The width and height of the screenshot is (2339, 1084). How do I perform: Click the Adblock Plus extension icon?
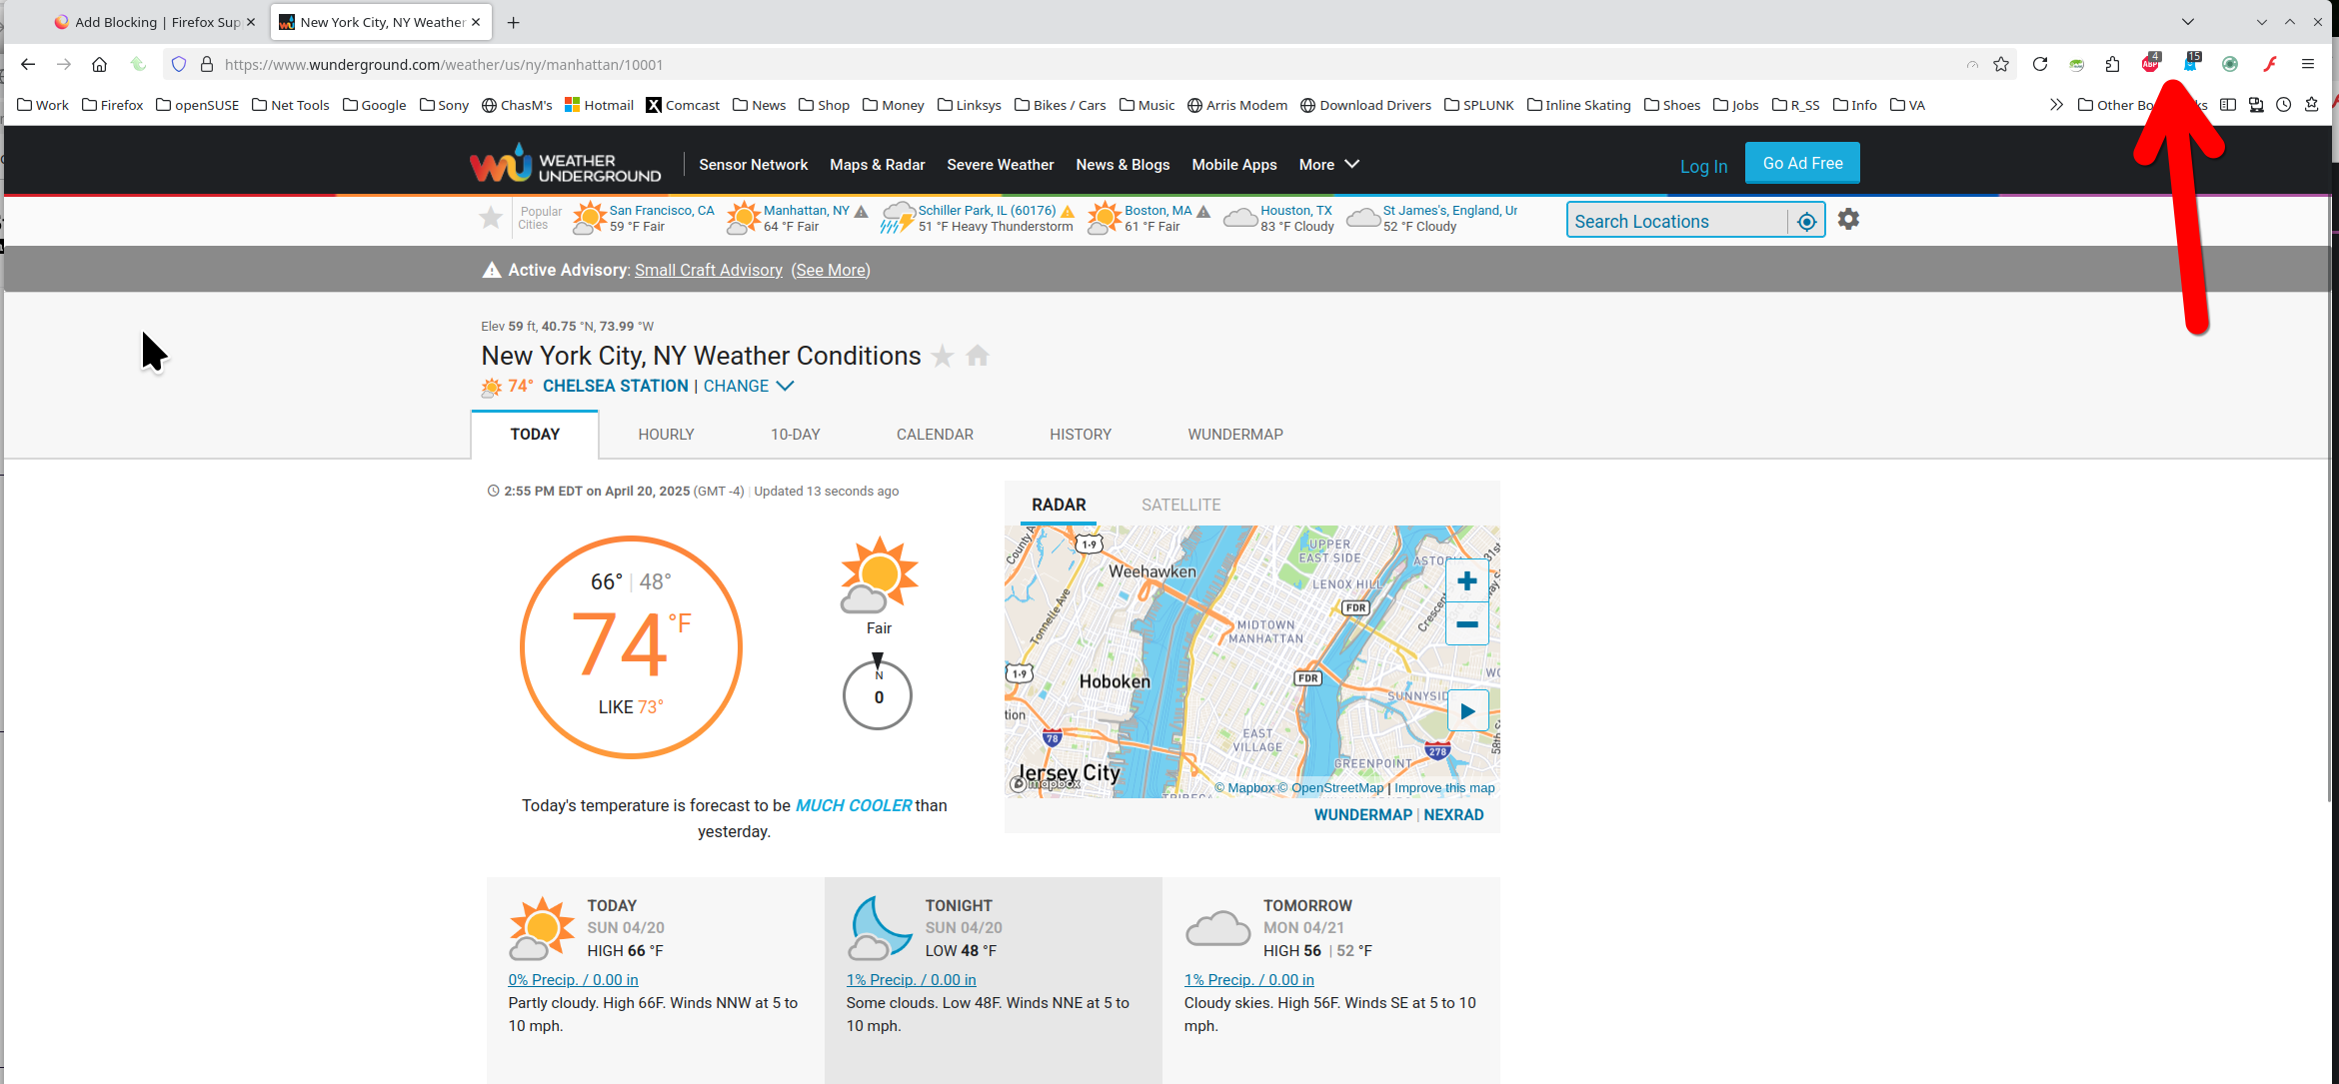point(2150,64)
